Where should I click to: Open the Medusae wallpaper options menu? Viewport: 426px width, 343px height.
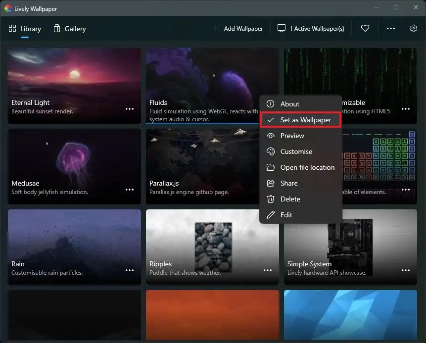(129, 190)
